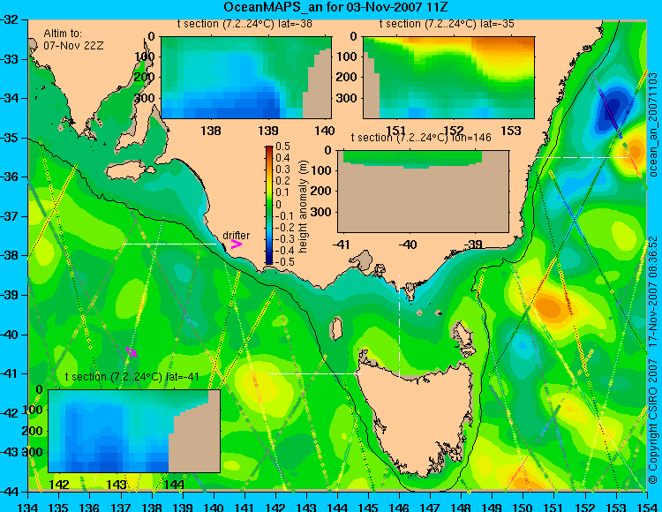Click the positive 0.5 tick at color bar top
Image resolution: width=662 pixels, height=512 pixels.
click(282, 147)
